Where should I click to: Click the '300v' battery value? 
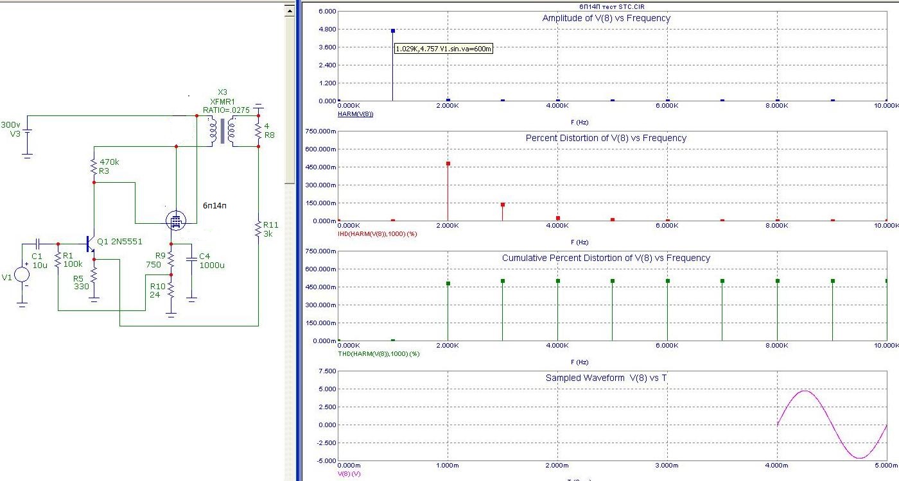click(x=10, y=125)
